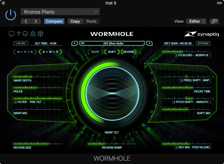
Task: Toggle the plug-in power button
Action: coord(11,14)
